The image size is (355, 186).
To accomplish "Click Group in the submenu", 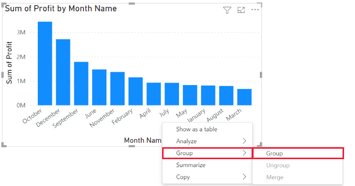I will coord(298,153).
